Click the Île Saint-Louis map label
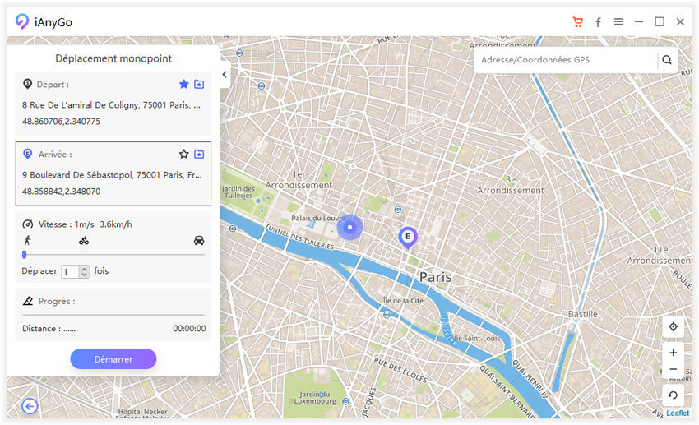699x425 pixels. [477, 338]
